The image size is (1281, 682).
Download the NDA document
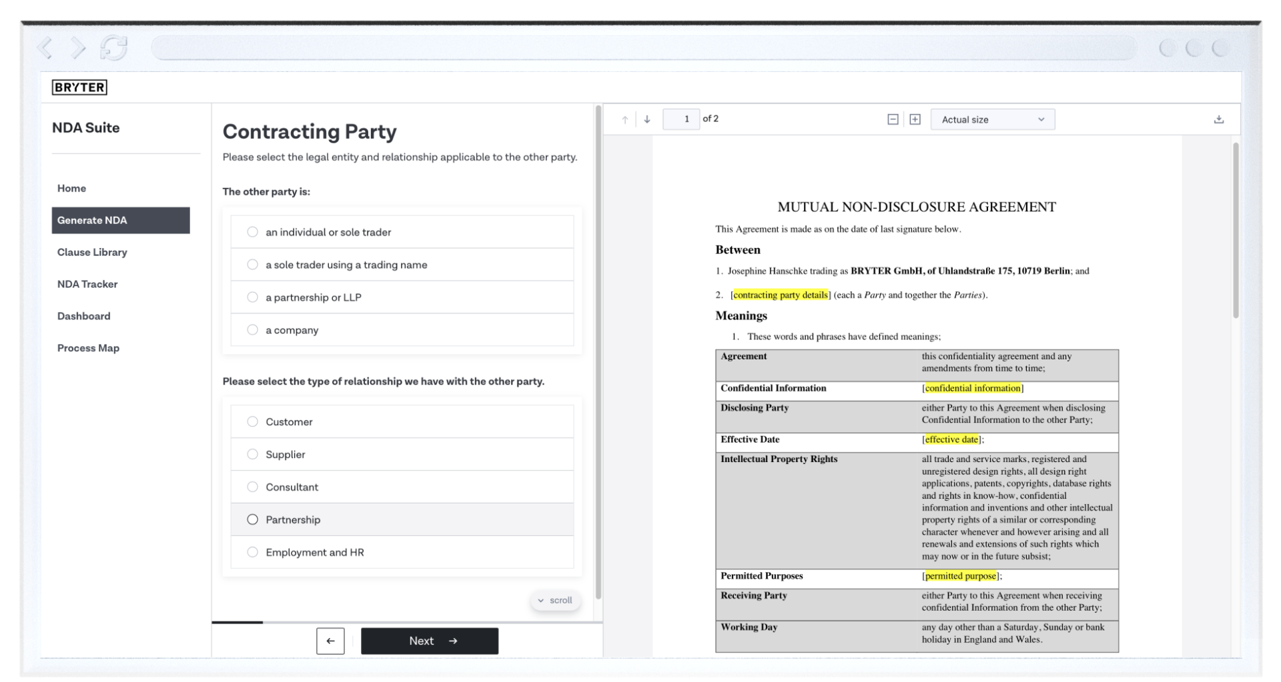(x=1219, y=119)
